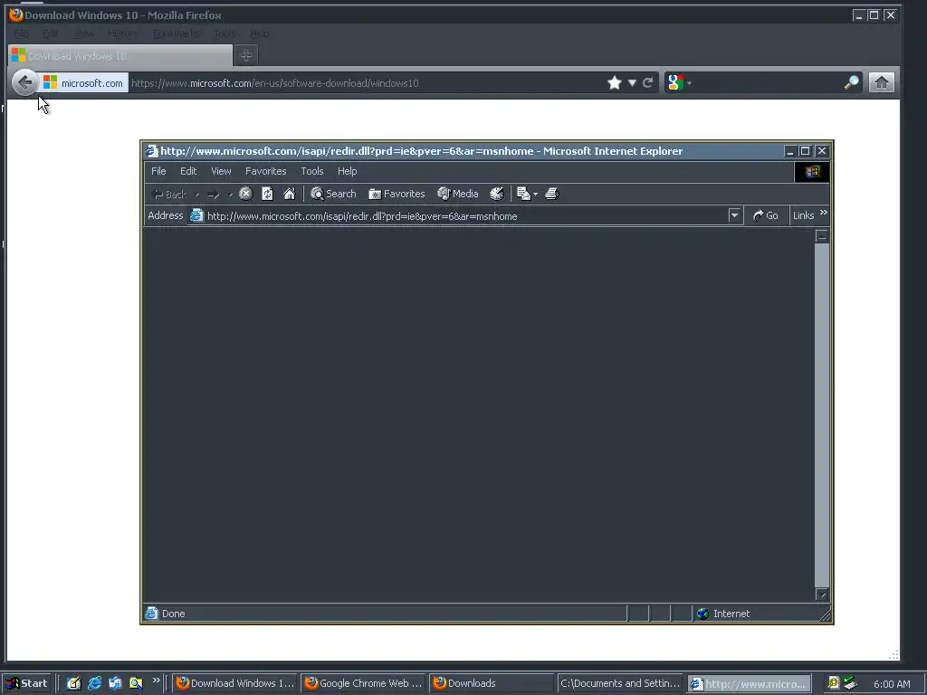Click the Back button in Internet Explorer
This screenshot has width=927, height=695.
click(170, 194)
